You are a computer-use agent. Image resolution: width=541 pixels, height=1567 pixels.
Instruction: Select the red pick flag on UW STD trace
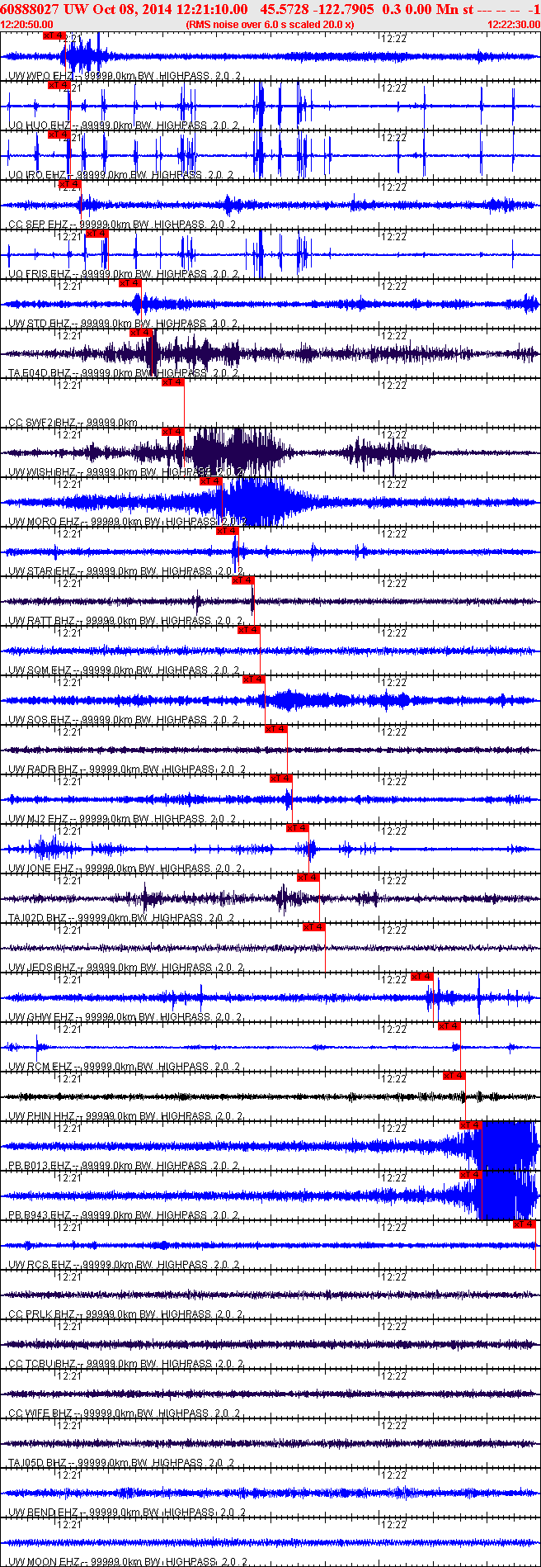point(130,283)
